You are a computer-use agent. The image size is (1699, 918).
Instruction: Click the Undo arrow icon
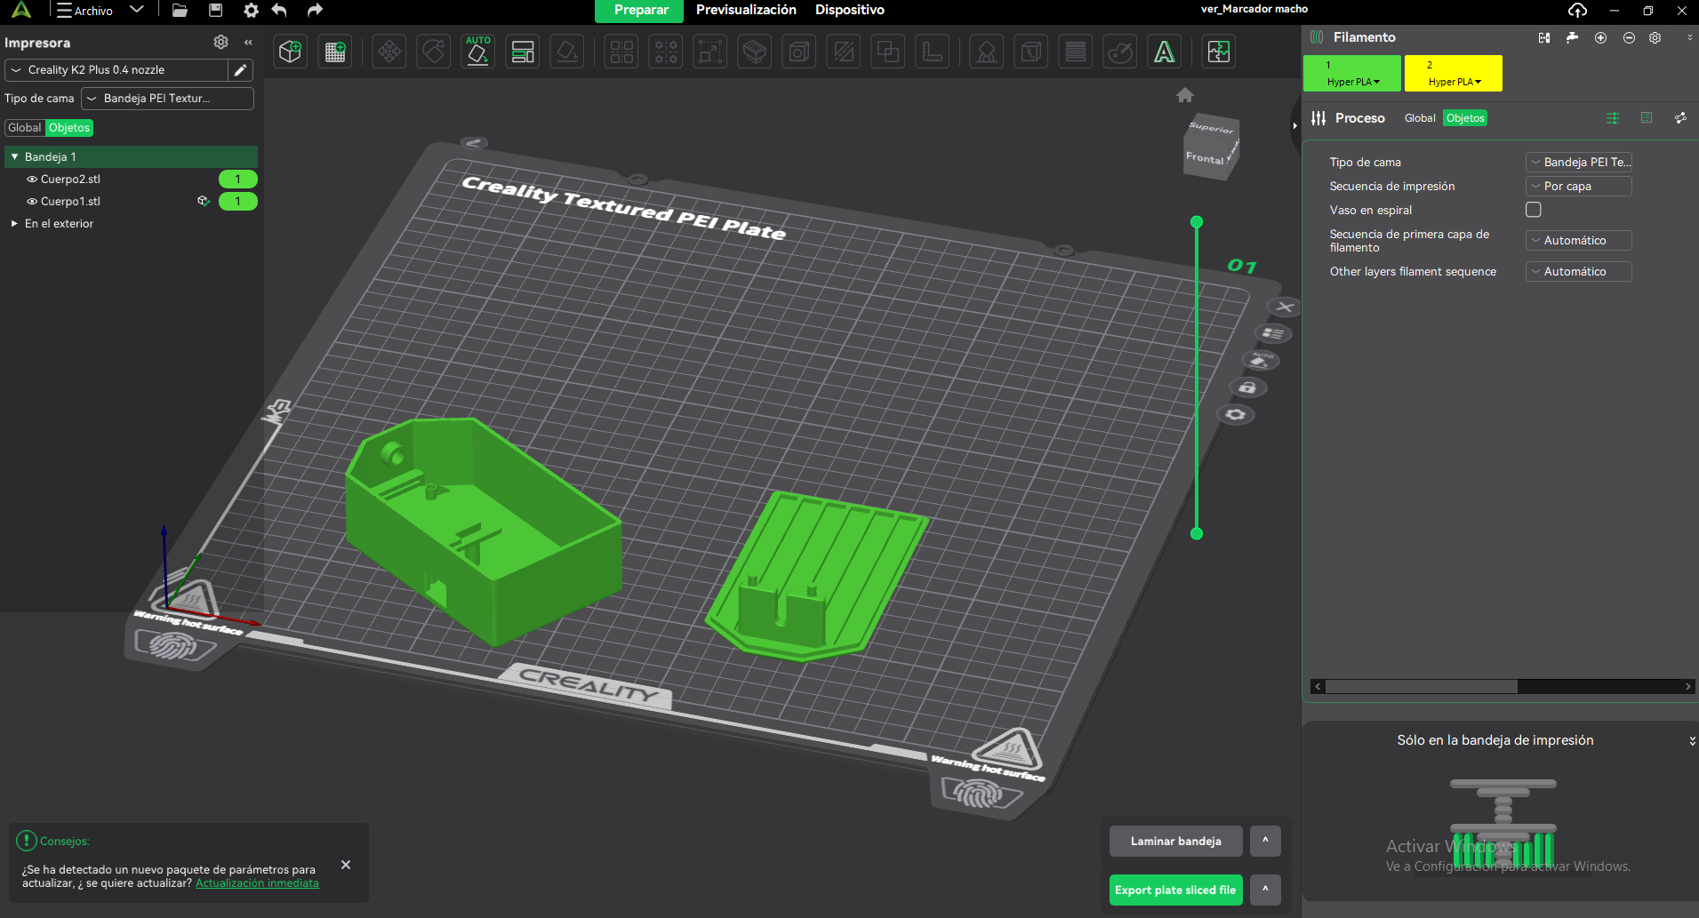click(x=279, y=11)
